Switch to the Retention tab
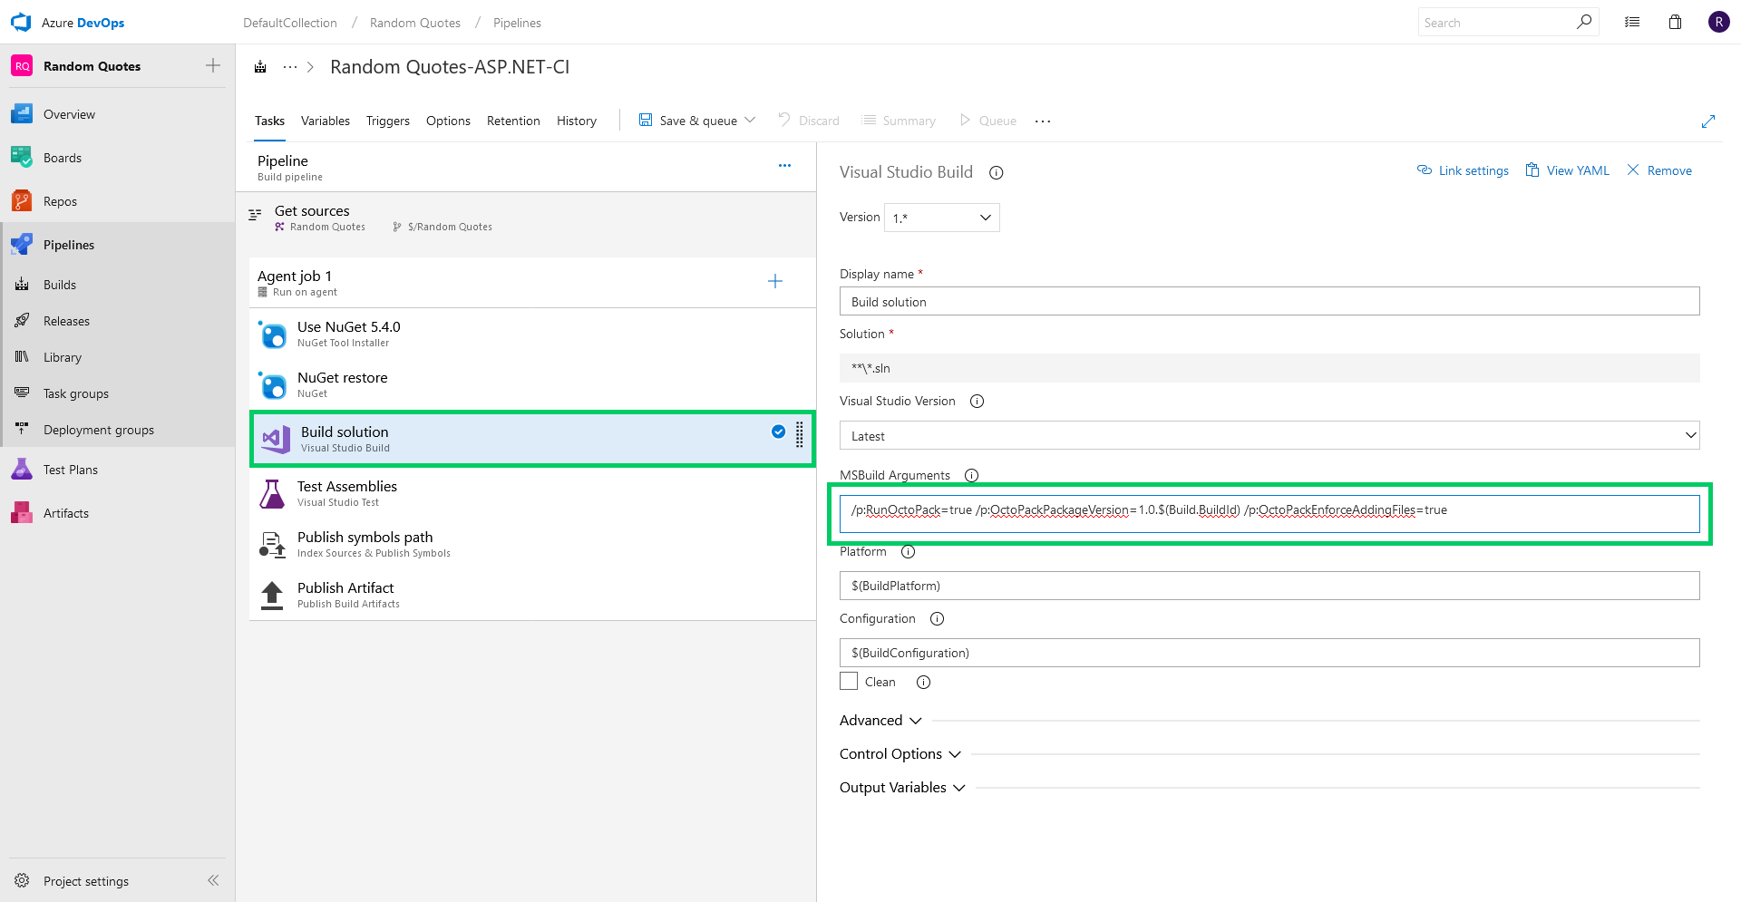The width and height of the screenshot is (1741, 902). coord(513,121)
